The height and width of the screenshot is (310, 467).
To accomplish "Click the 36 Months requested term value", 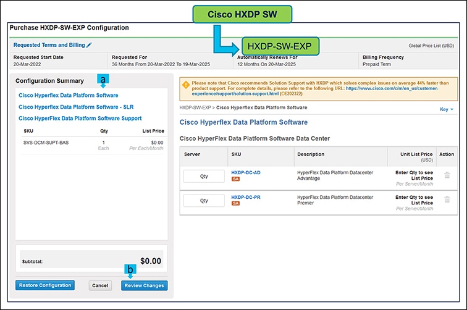I will (161, 64).
